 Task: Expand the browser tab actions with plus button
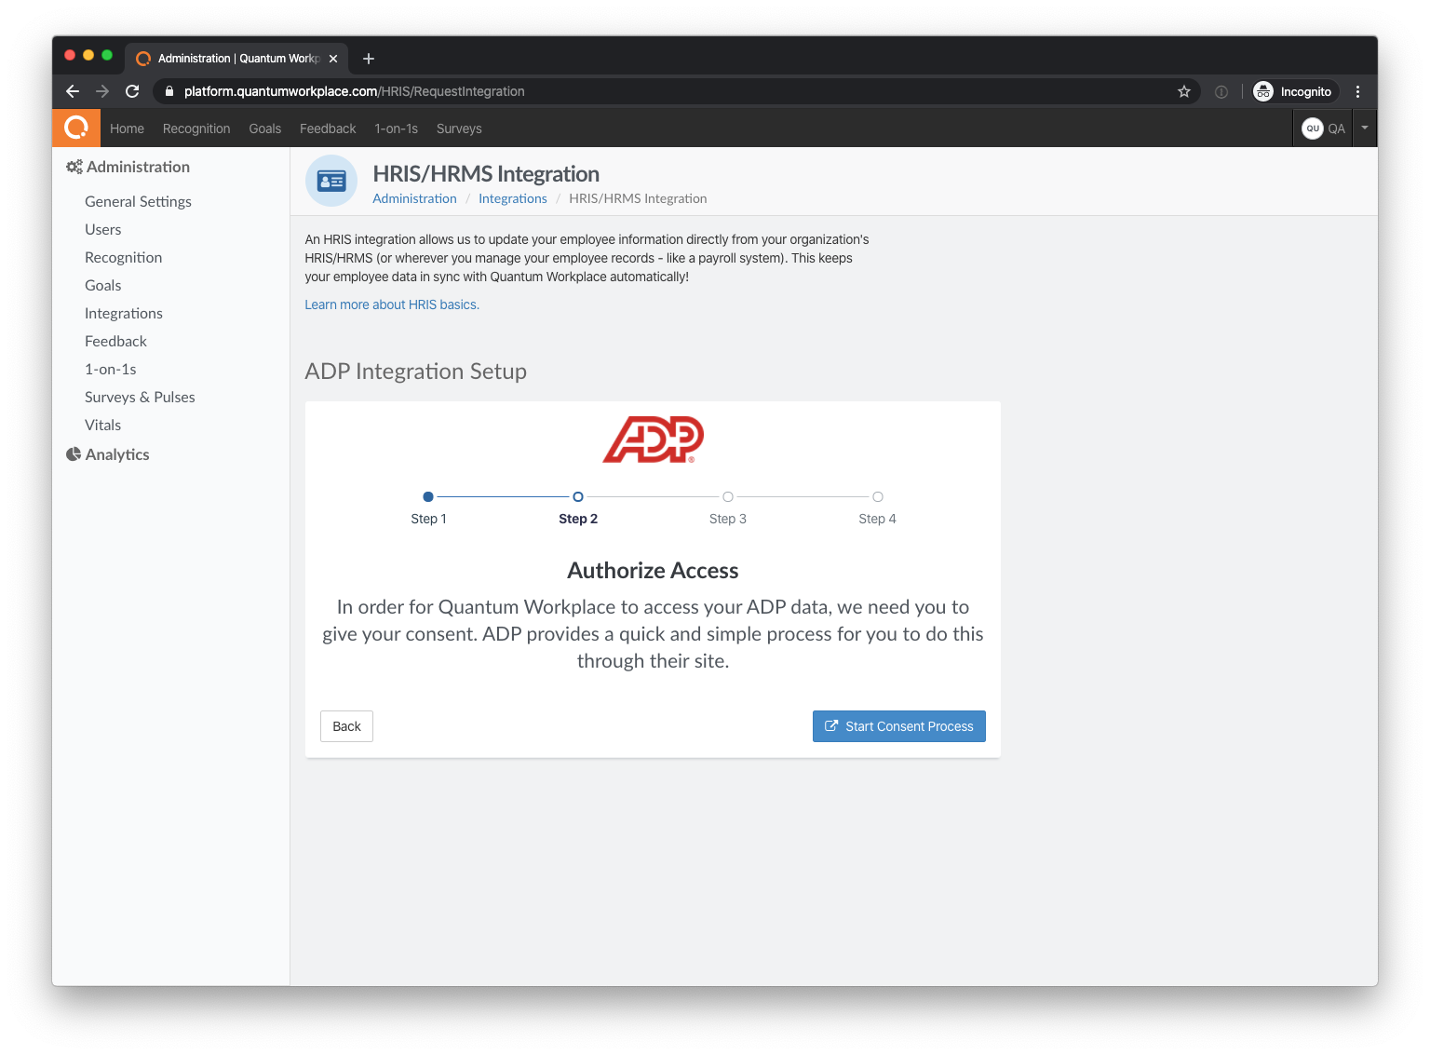pyautogui.click(x=368, y=58)
